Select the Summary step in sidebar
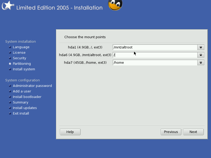 tap(21, 102)
